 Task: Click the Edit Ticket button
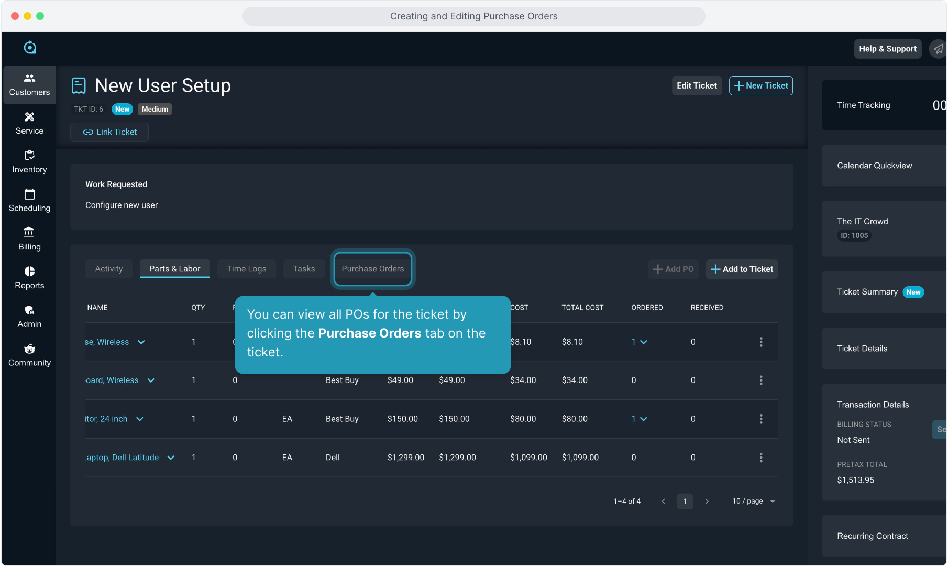pyautogui.click(x=696, y=85)
